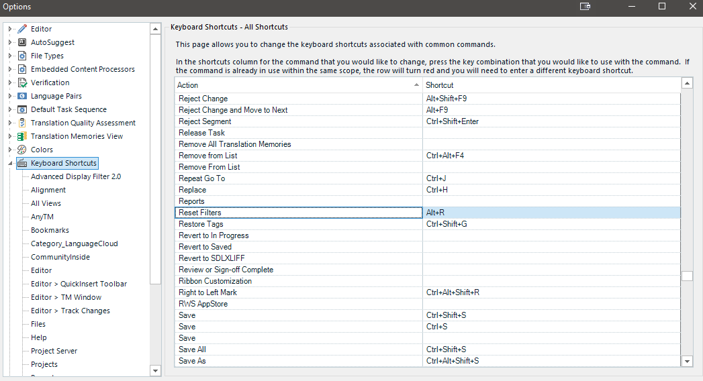Click the Translation Memories View icon
The width and height of the screenshot is (703, 381).
click(x=22, y=137)
